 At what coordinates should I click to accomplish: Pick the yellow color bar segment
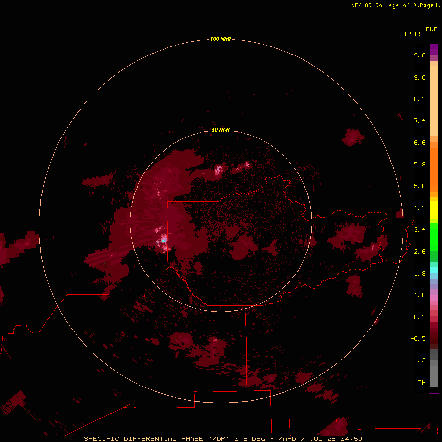point(434,210)
